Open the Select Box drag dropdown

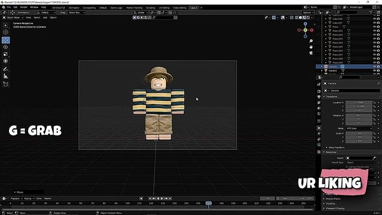[76, 13]
